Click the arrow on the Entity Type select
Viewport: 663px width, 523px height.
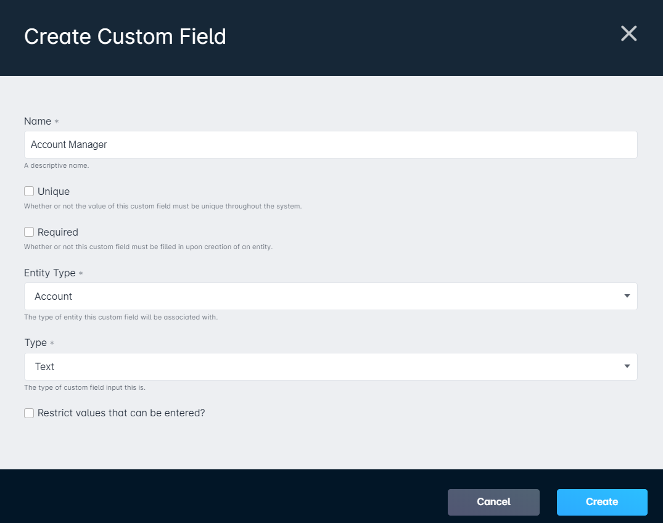pos(627,296)
